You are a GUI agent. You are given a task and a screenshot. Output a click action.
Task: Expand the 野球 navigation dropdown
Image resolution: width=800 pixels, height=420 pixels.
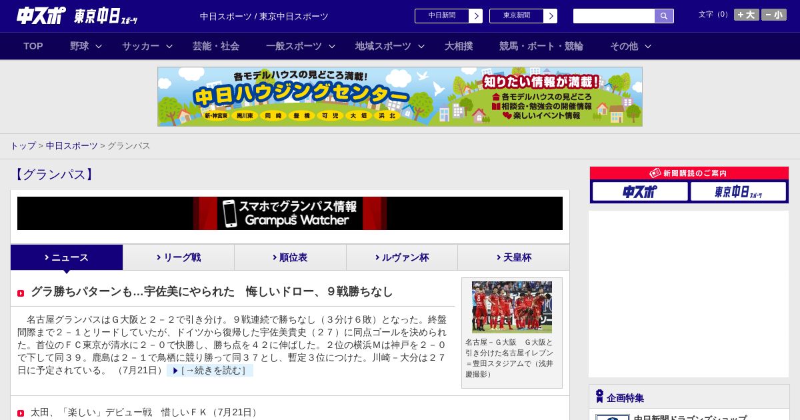tap(86, 46)
